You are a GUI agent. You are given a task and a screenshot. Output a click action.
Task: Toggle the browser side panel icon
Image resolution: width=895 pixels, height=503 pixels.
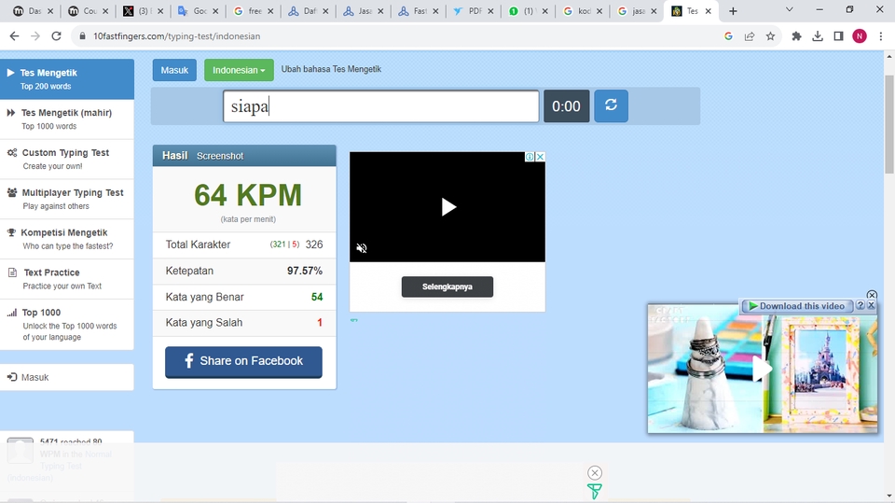click(838, 36)
